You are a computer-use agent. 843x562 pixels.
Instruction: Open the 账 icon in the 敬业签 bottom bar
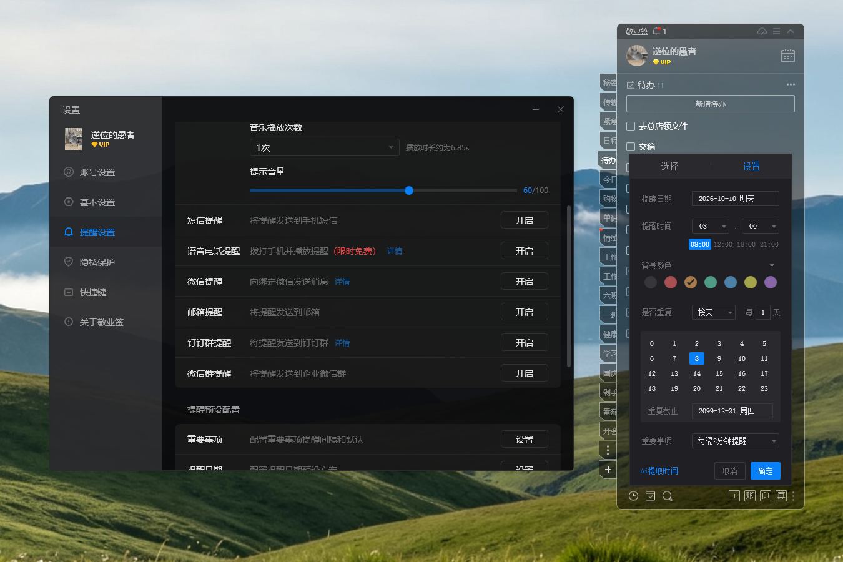(750, 496)
